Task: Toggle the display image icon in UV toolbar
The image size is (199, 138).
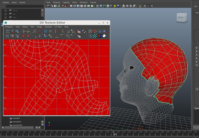Action: tap(79, 32)
